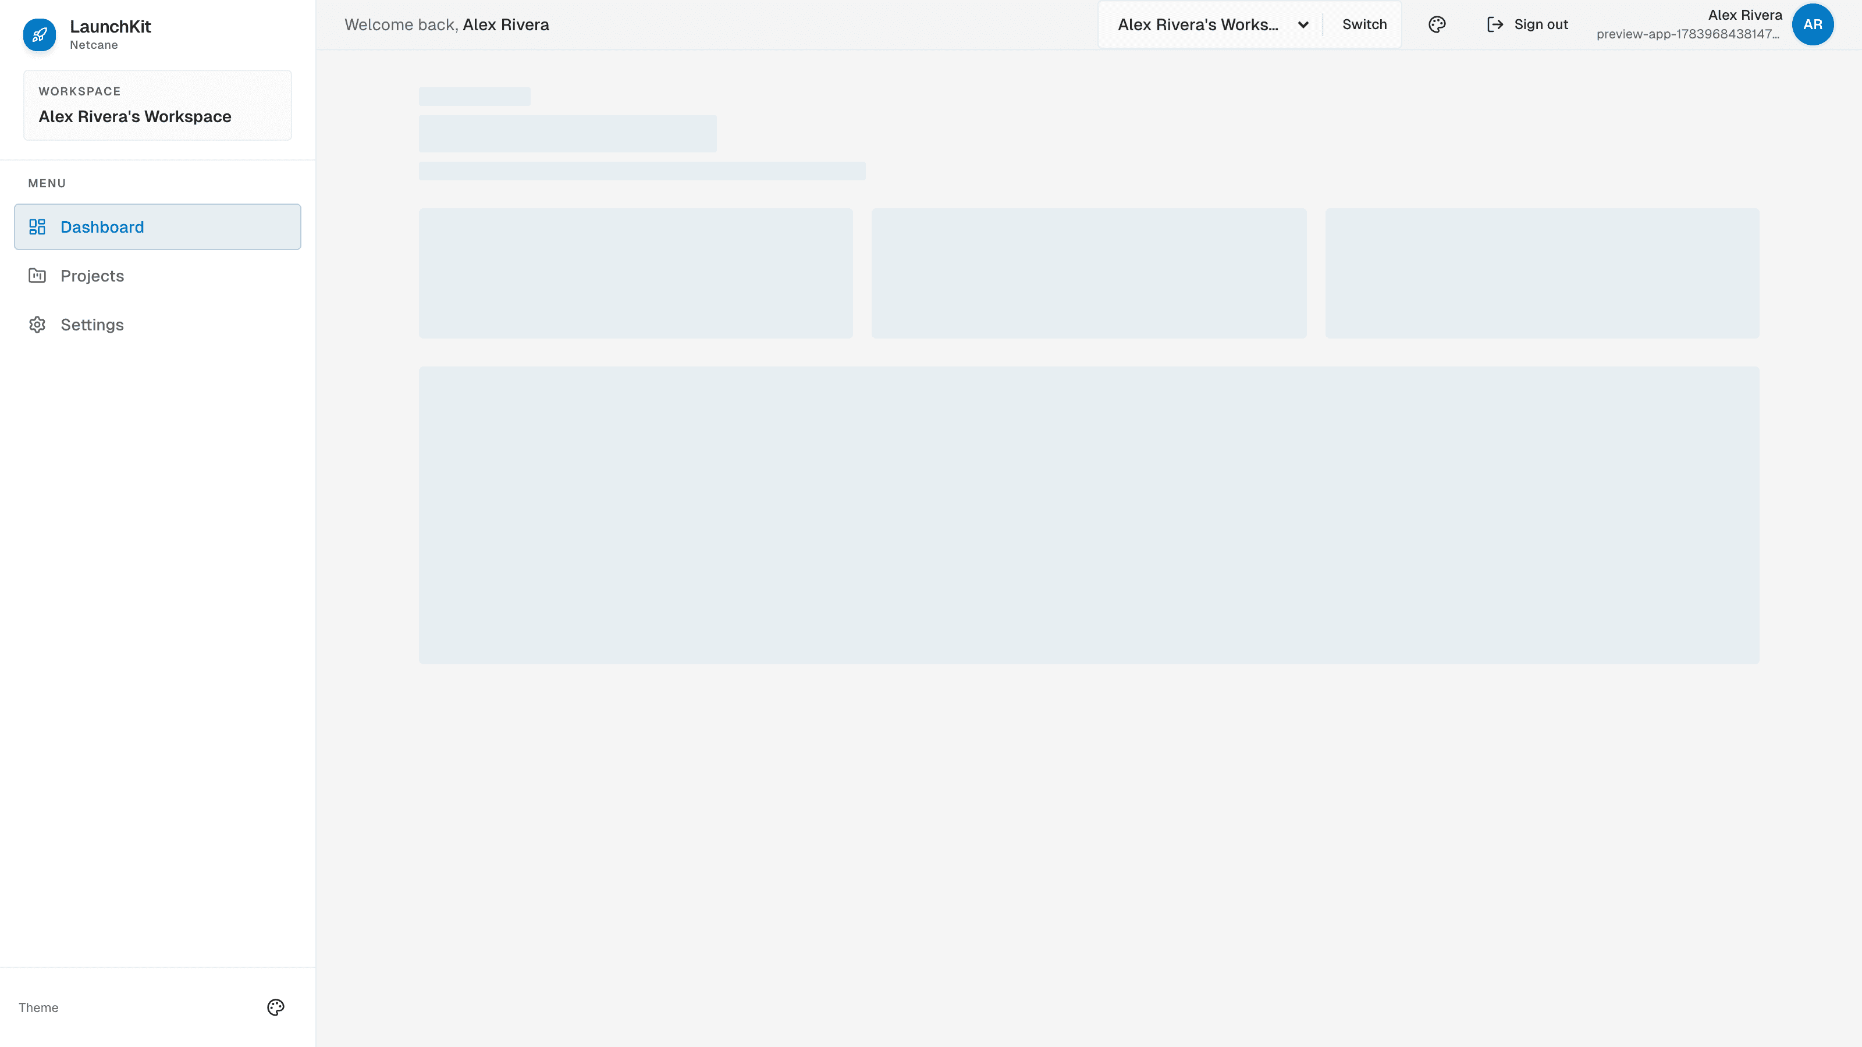
Task: Expand the Alex Rivera's Workspace dropdown
Action: point(1213,24)
